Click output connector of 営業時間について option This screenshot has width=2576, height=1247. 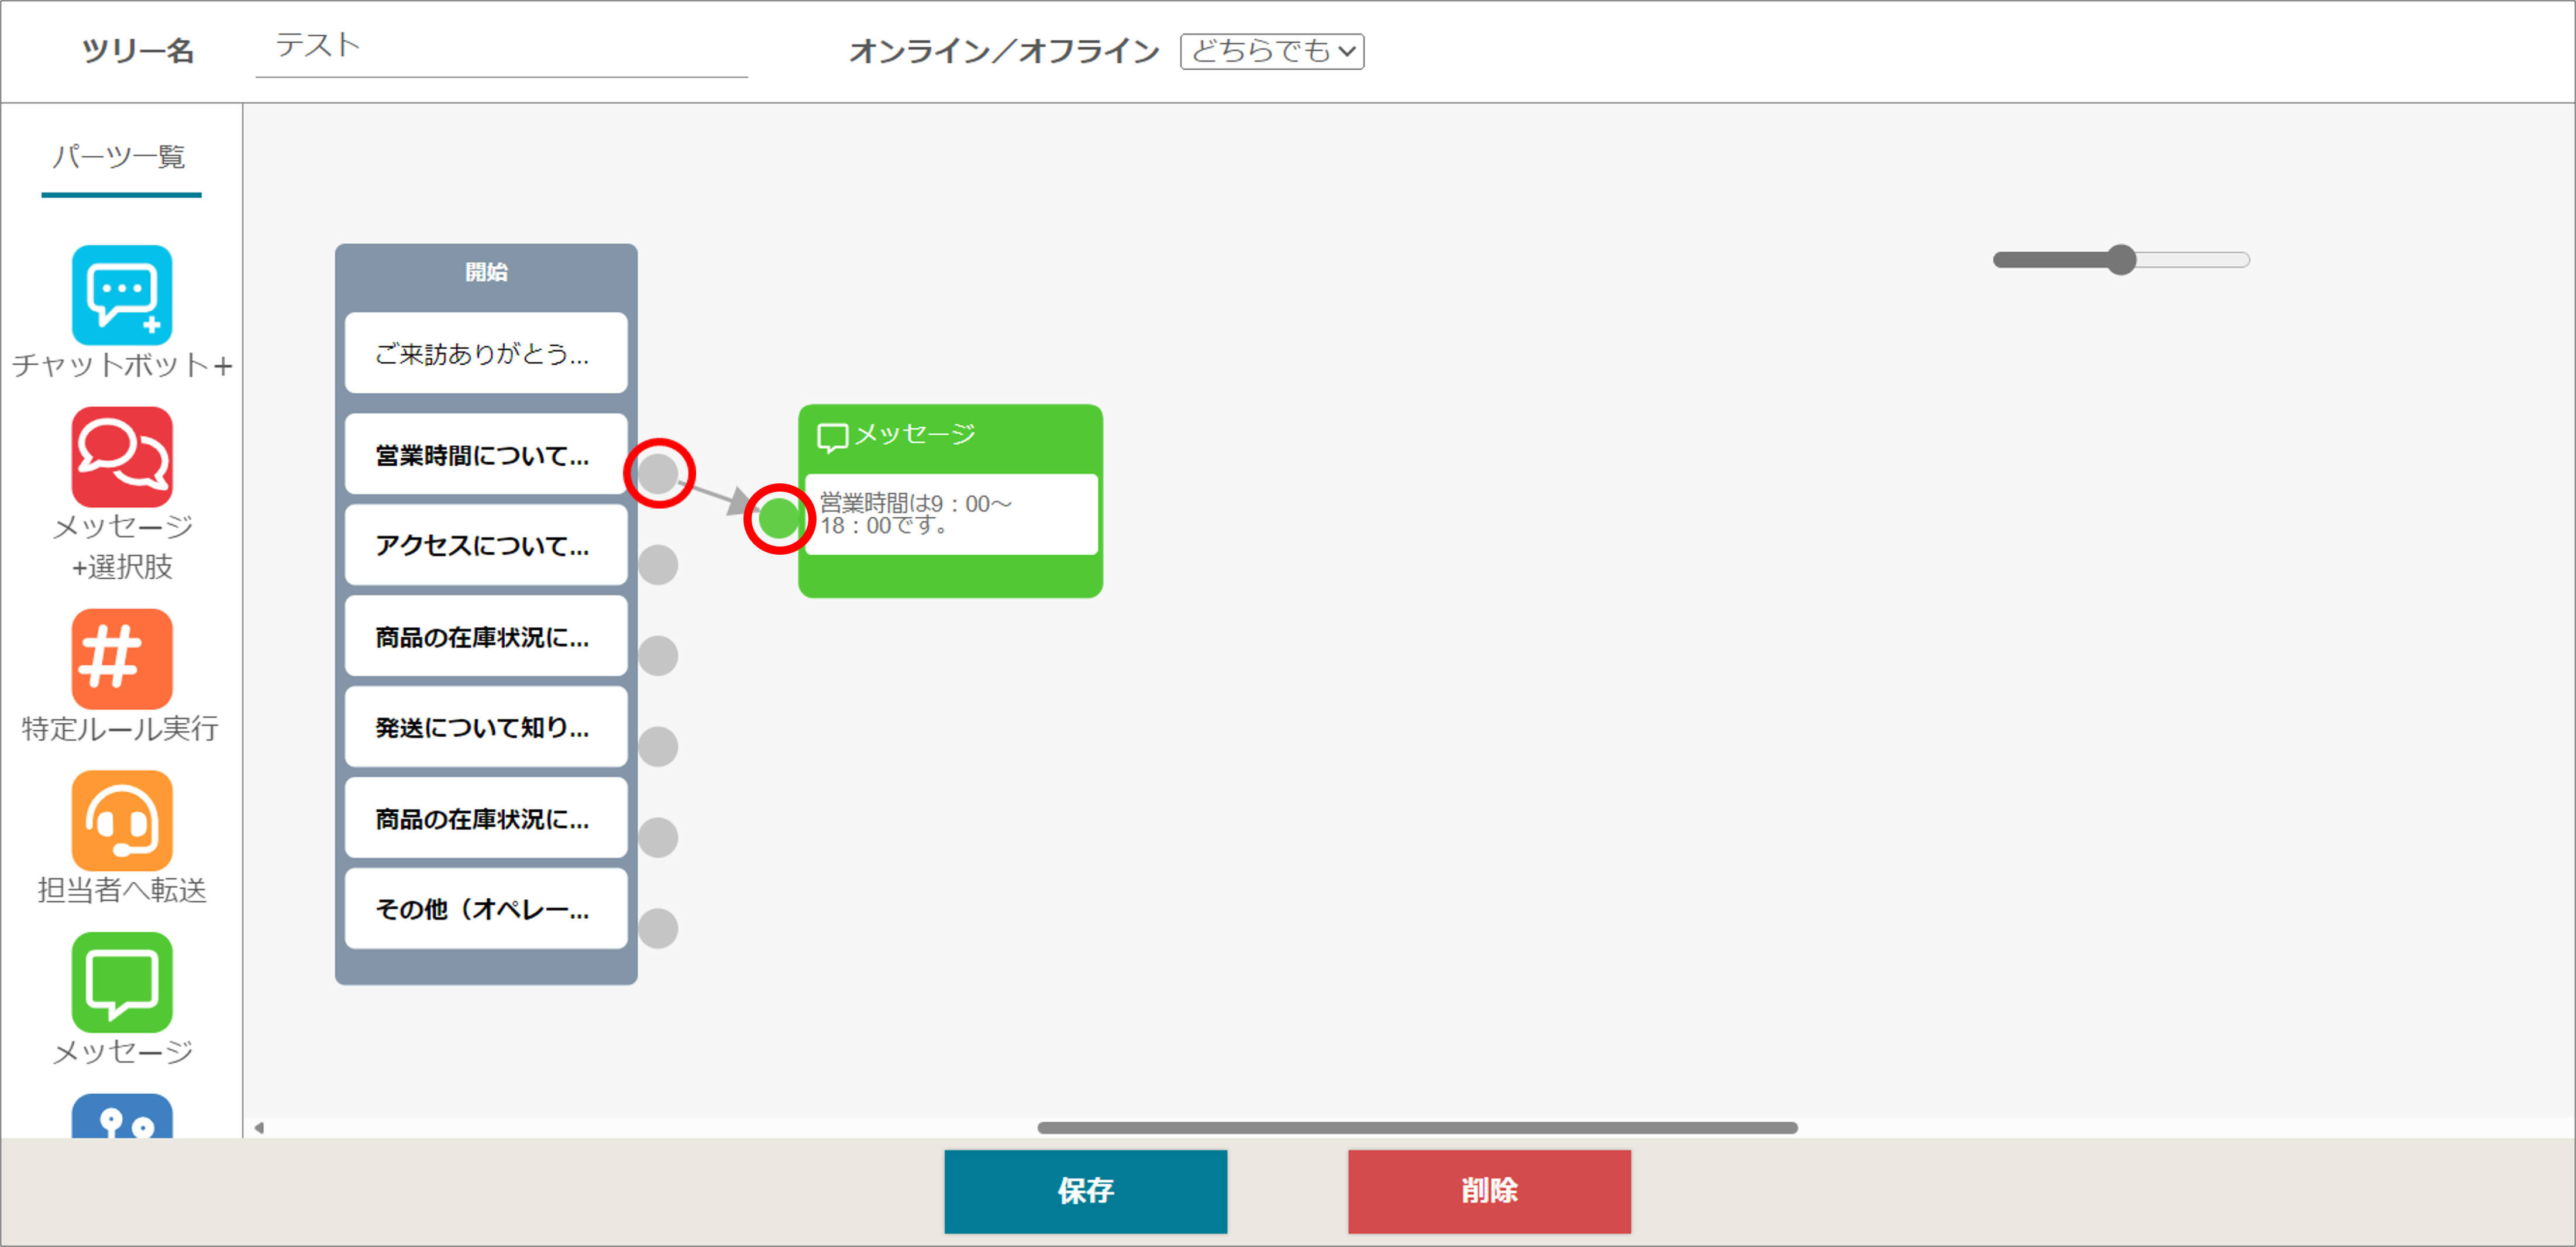tap(658, 473)
